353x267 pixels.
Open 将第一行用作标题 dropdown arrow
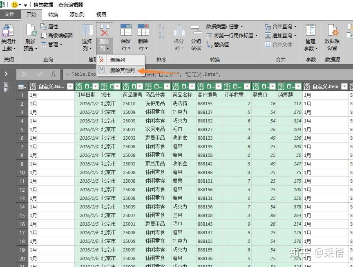(256, 36)
